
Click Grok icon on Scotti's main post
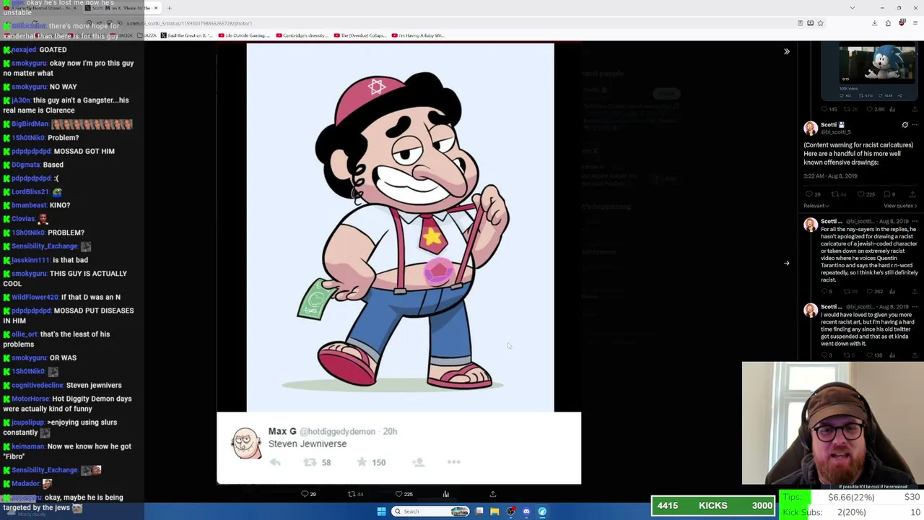pyautogui.click(x=905, y=125)
